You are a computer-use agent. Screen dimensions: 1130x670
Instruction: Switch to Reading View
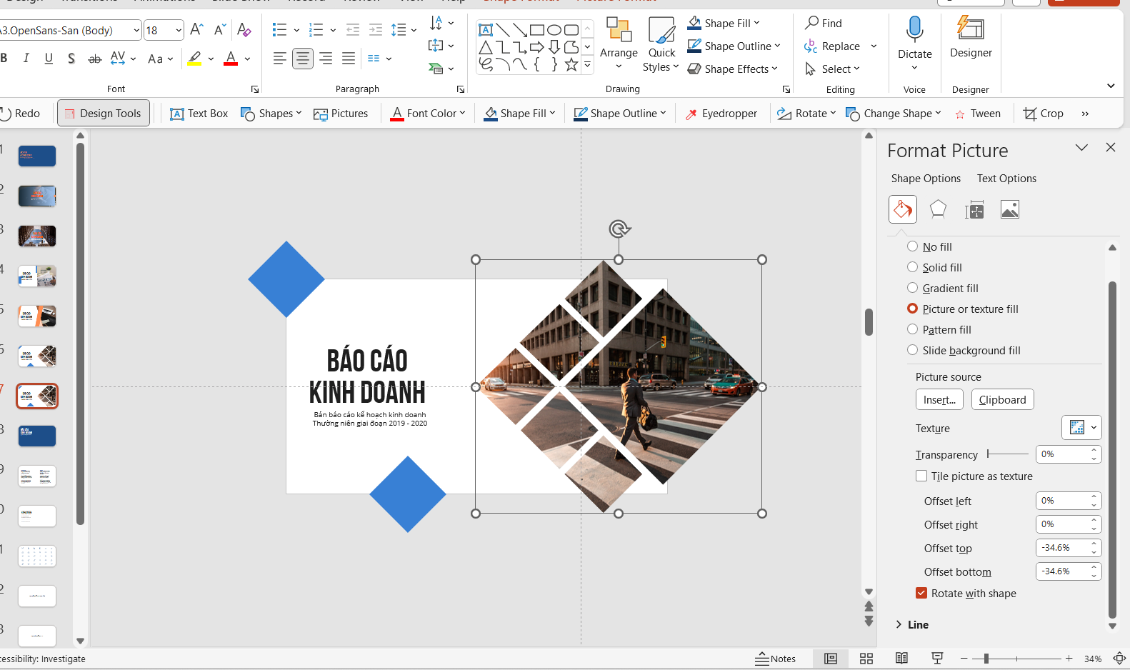pos(902,659)
